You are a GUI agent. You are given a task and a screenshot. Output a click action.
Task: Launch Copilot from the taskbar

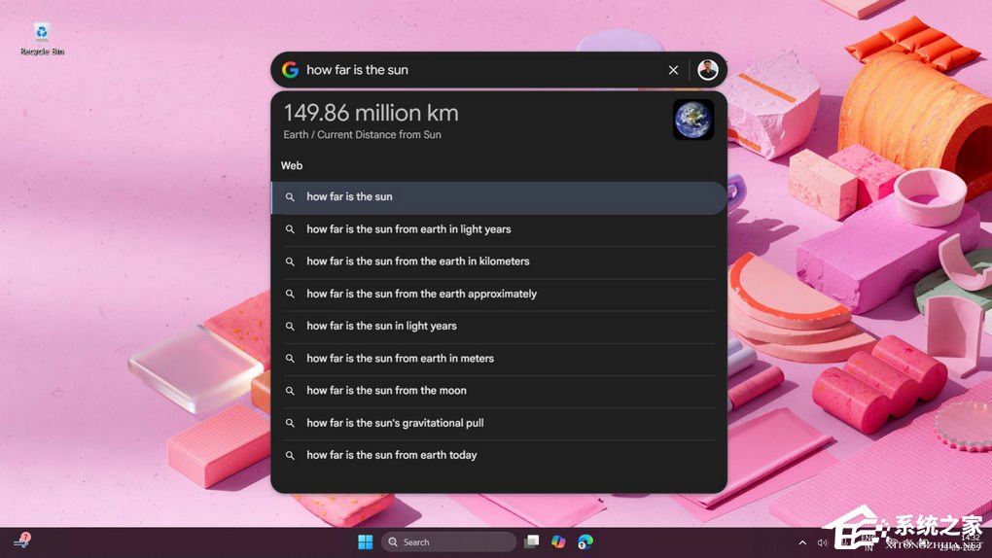tap(558, 542)
